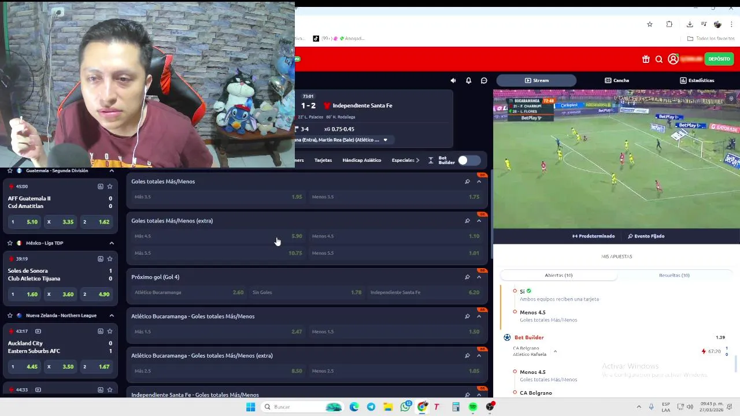Open the match chat bubble icon
This screenshot has width=740, height=416.
484,80
